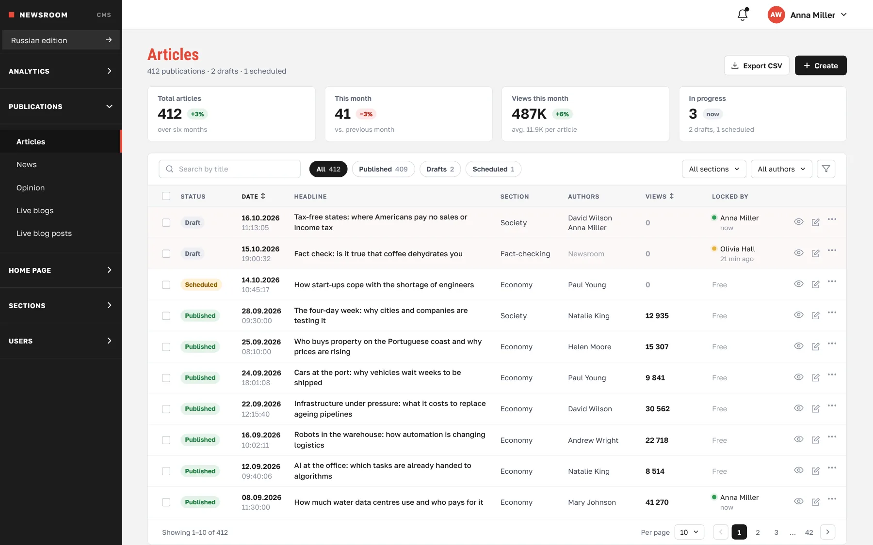The width and height of the screenshot is (873, 545).
Task: Open News in the sidebar
Action: [61, 165]
